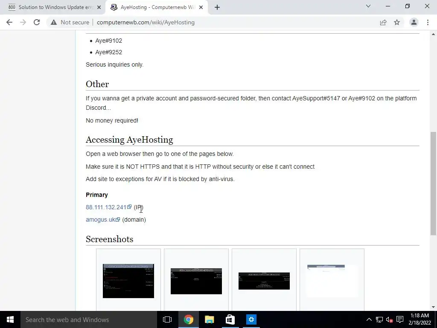Open the Windows Start menu

tap(10, 319)
